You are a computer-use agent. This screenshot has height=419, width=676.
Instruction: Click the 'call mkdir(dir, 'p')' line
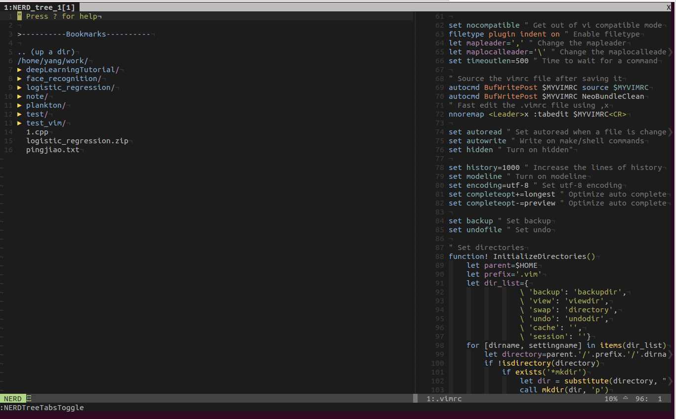click(564, 390)
